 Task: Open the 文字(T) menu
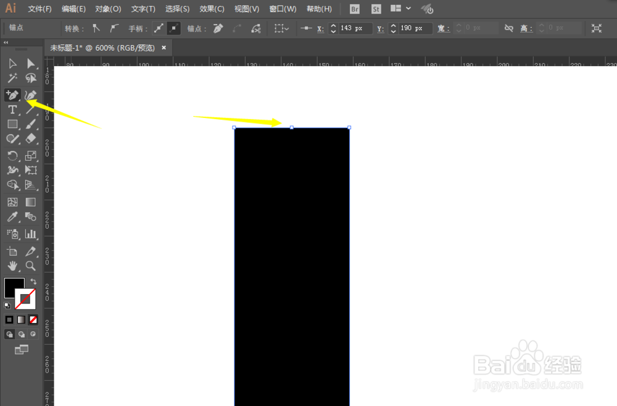(143, 9)
